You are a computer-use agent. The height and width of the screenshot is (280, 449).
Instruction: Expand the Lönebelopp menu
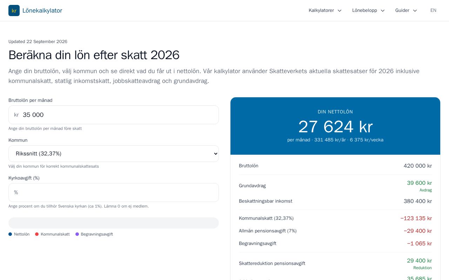click(x=368, y=10)
